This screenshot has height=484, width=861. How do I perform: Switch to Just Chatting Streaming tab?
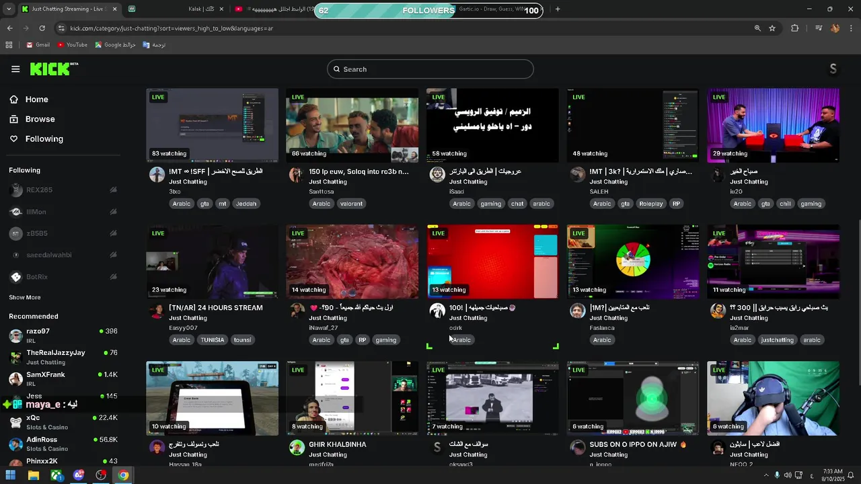69,9
